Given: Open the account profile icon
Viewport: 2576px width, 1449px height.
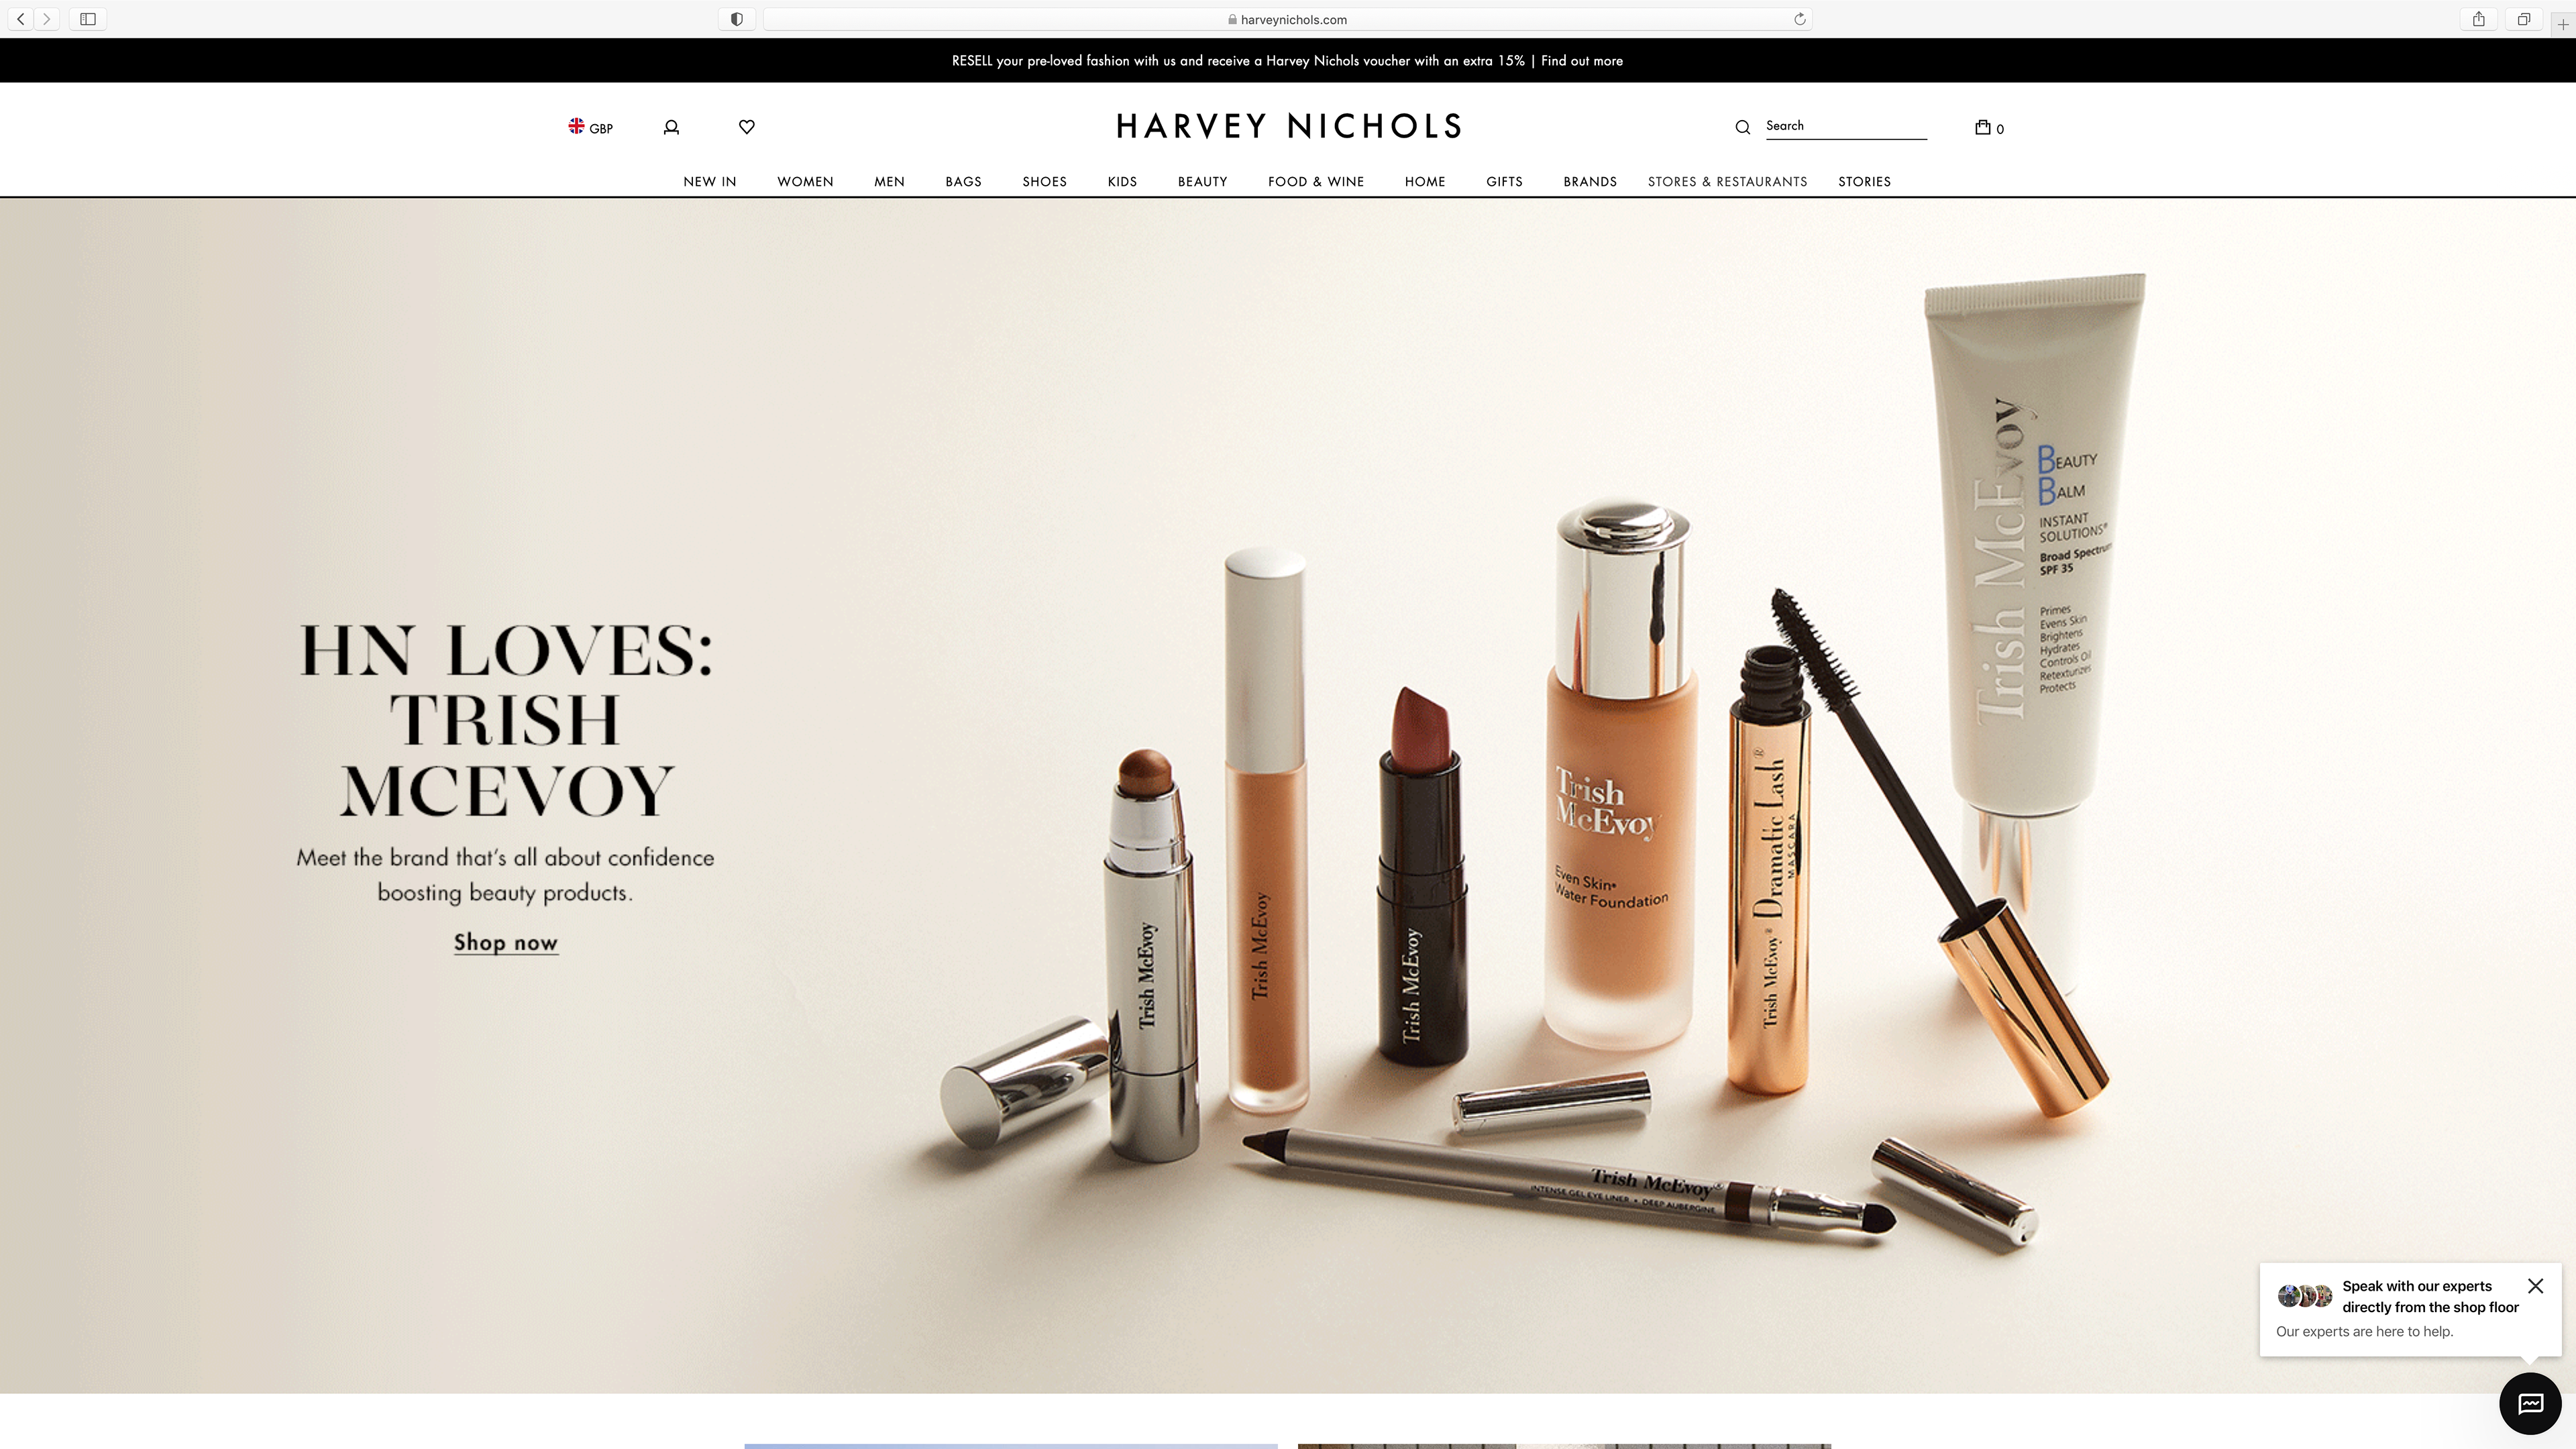Looking at the screenshot, I should tap(671, 127).
